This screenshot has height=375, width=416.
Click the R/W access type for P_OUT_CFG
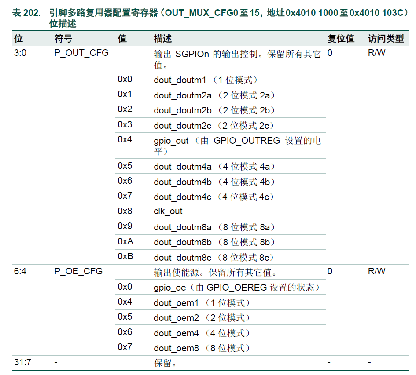pos(377,53)
